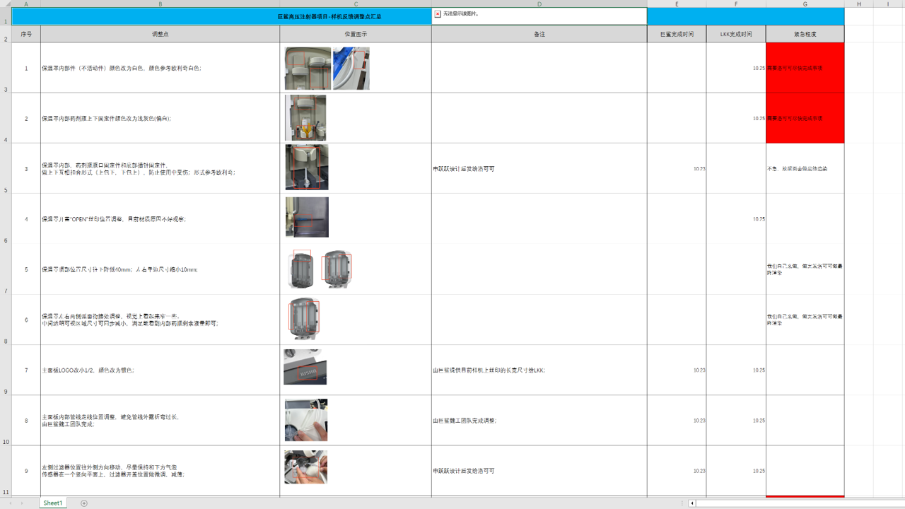Click the dark OPEN-marking photo for item 4
The width and height of the screenshot is (905, 509).
307,217
